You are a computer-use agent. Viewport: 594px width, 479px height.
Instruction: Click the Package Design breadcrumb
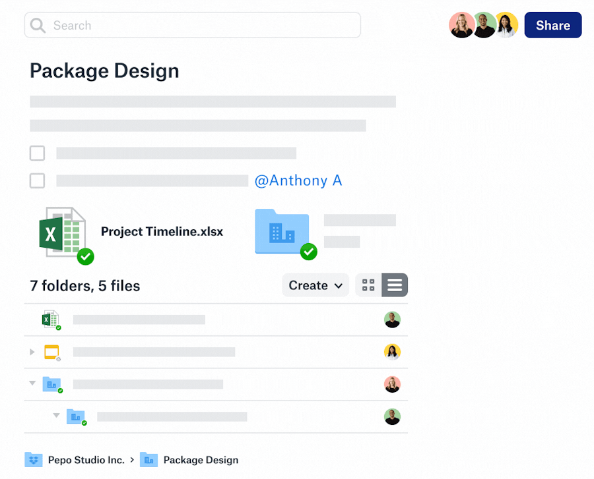[x=201, y=460]
